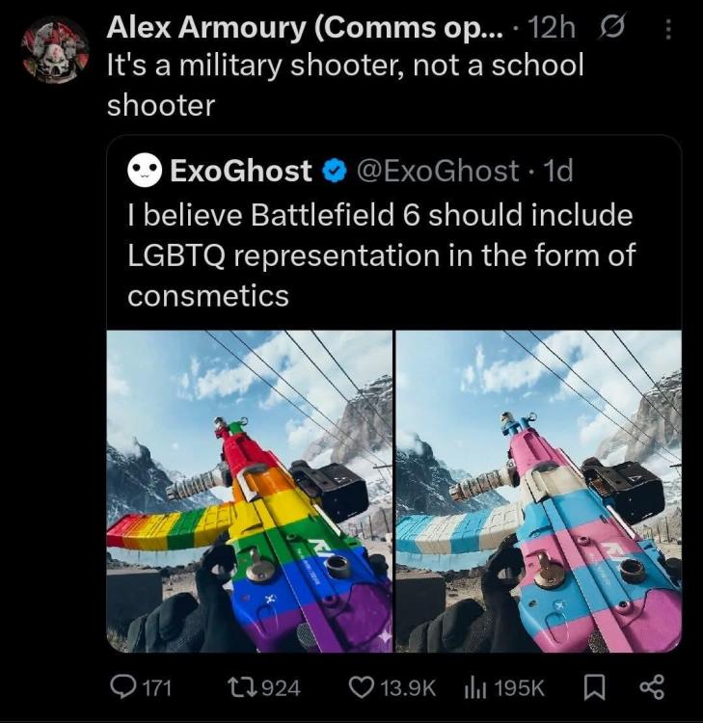Open the quoted ExoGhost tweet text
703x723 pixels.
[x=382, y=255]
